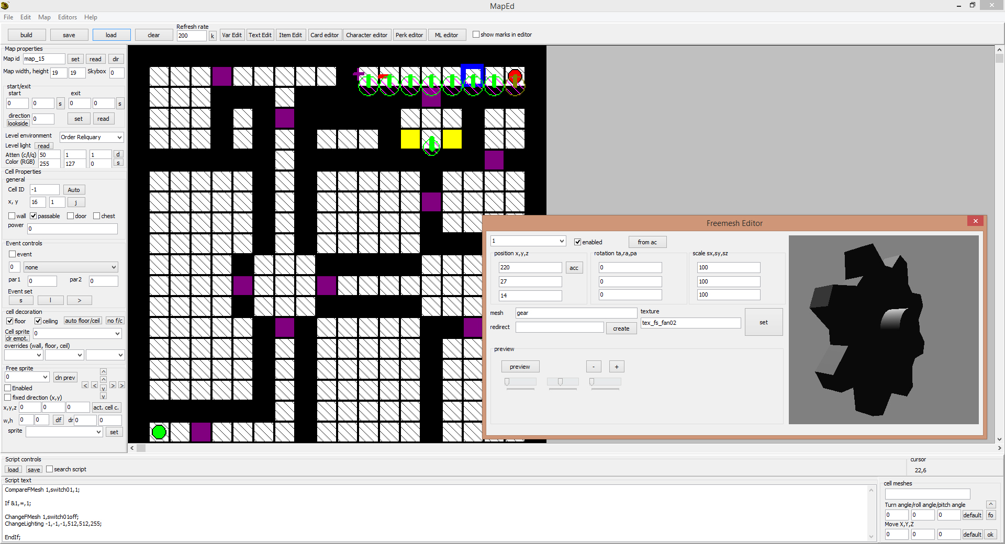Uncheck the passable checkbox
This screenshot has width=1005, height=544.
coord(33,216)
